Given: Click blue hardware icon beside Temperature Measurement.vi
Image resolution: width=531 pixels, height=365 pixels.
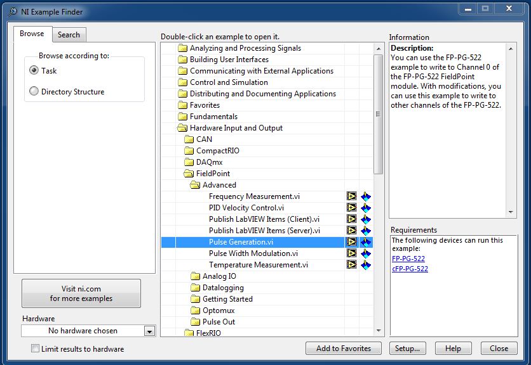Looking at the screenshot, I should pos(366,265).
